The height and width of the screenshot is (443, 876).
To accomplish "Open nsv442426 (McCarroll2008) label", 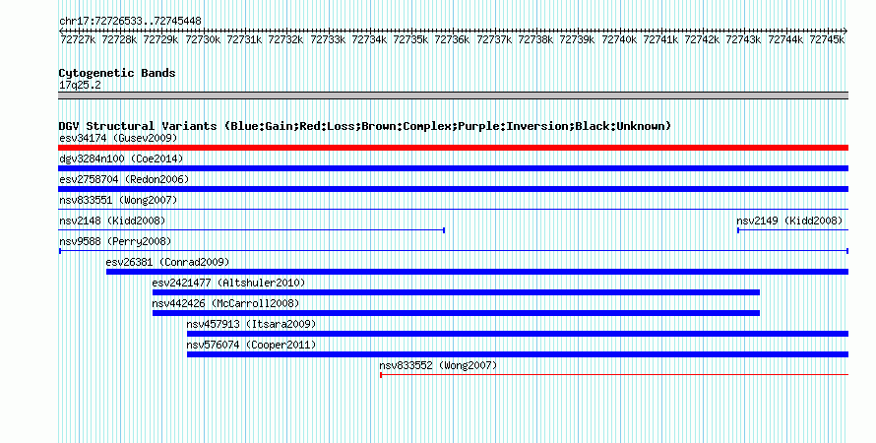I will (225, 303).
